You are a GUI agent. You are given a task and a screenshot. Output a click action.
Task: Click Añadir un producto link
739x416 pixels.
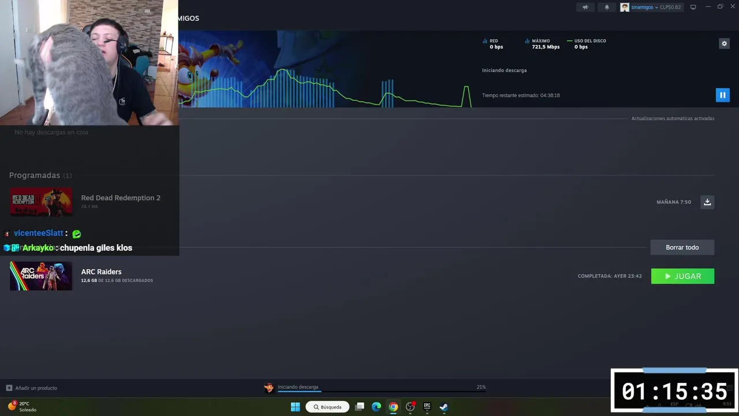(36, 388)
